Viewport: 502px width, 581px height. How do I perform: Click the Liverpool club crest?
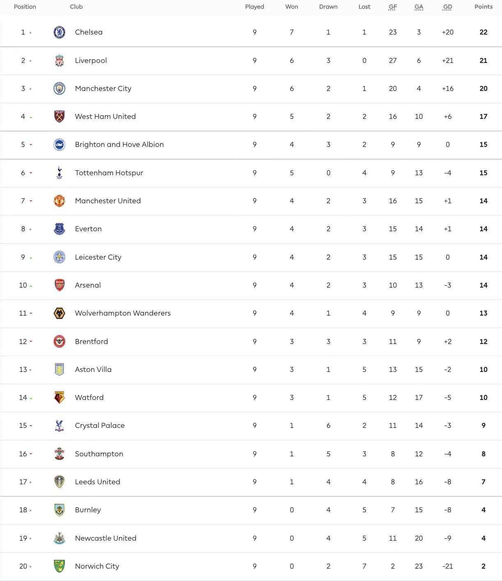[x=60, y=60]
